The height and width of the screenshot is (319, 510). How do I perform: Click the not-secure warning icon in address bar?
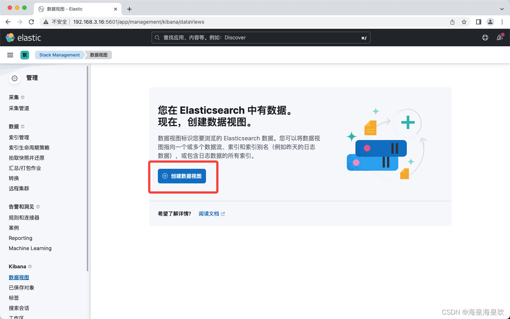(46, 22)
